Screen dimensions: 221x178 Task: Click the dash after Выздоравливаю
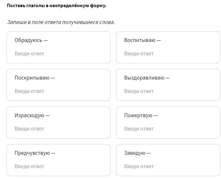tap(168, 78)
